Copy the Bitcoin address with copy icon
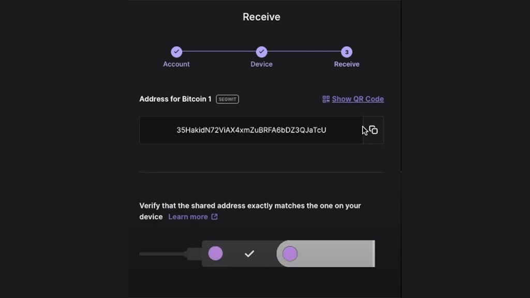 click(x=373, y=130)
